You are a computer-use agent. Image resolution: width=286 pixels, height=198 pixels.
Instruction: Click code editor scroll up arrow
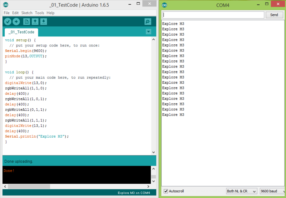click(x=154, y=39)
